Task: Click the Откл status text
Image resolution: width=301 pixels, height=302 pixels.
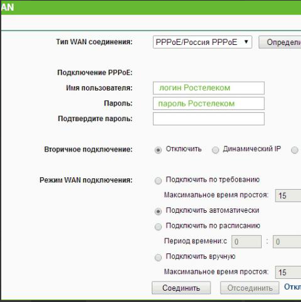Action: pyautogui.click(x=292, y=287)
